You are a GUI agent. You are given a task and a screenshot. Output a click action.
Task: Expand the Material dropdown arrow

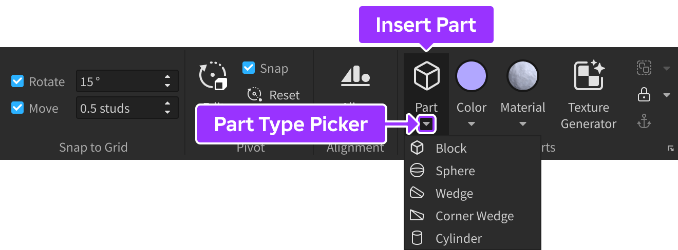[x=523, y=124]
